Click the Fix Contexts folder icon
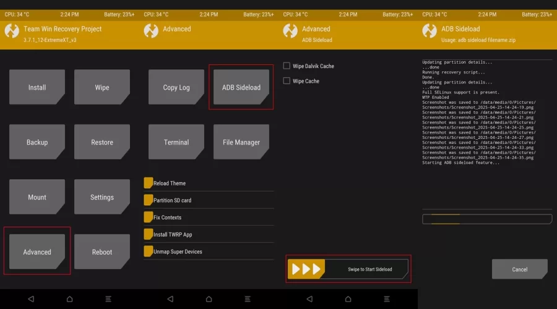The height and width of the screenshot is (309, 557). [149, 217]
